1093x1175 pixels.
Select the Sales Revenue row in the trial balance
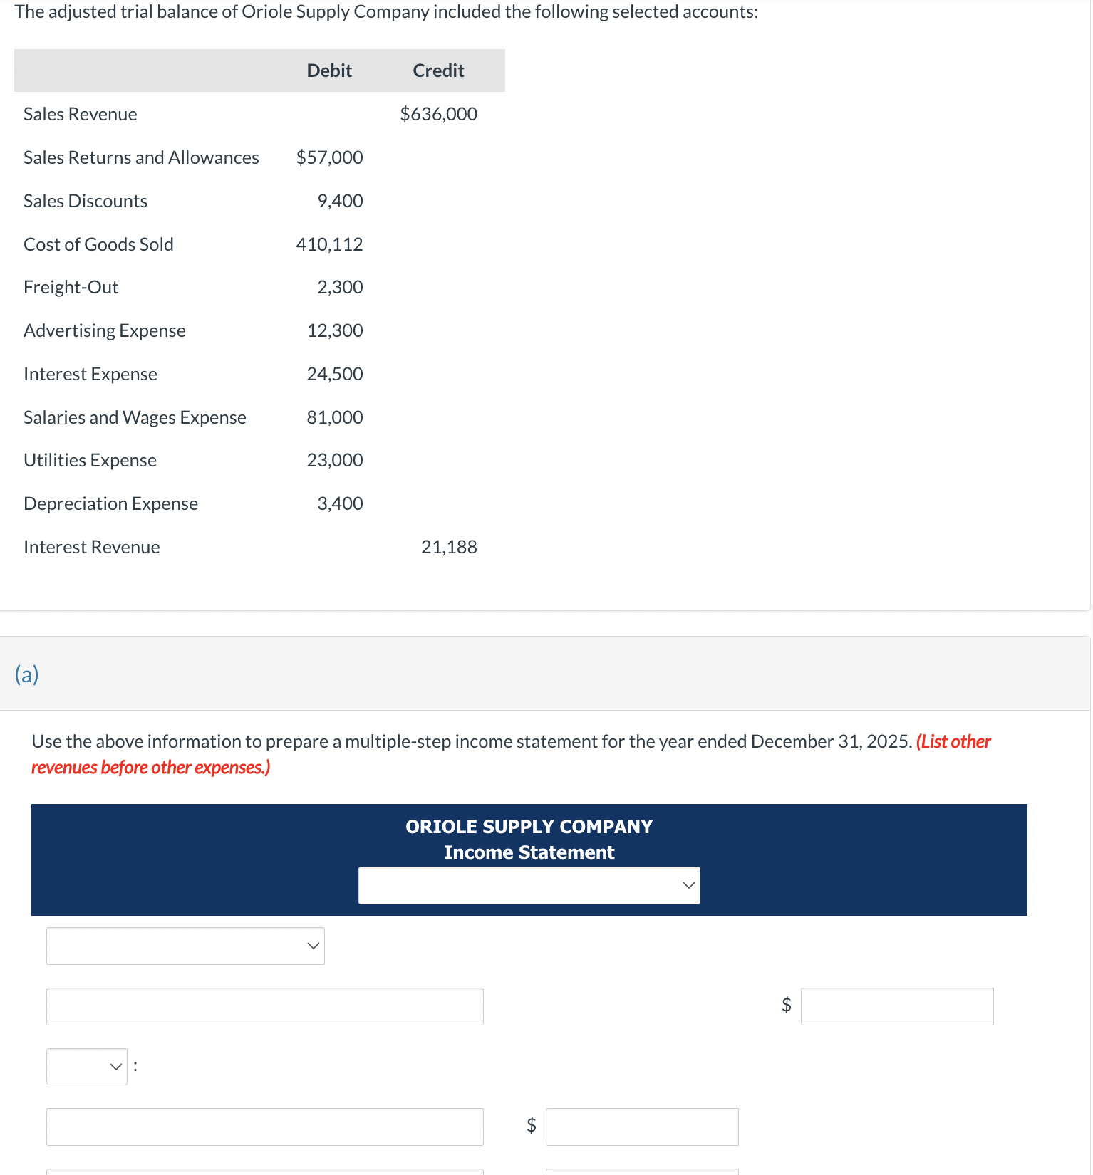[80, 113]
